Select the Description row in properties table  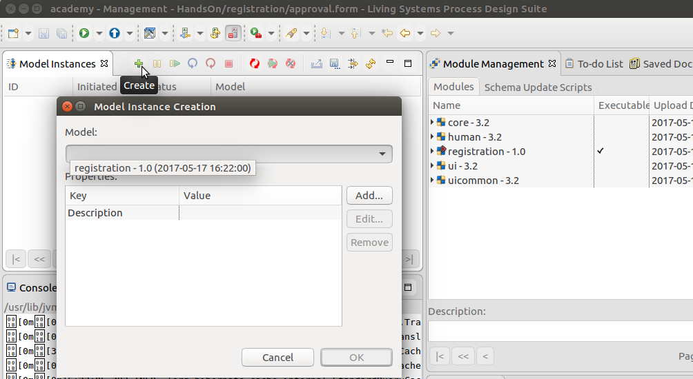[x=204, y=213]
